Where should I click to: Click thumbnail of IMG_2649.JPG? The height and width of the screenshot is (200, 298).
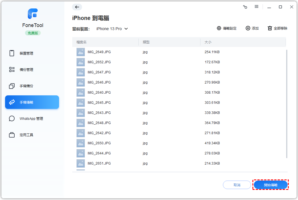81,52
